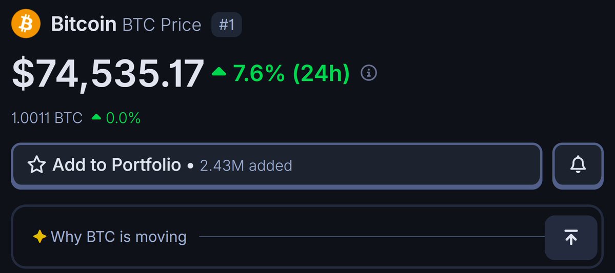Screen dimensions: 615x273
Task: Click the 2.43M added count text
Action: (246, 165)
